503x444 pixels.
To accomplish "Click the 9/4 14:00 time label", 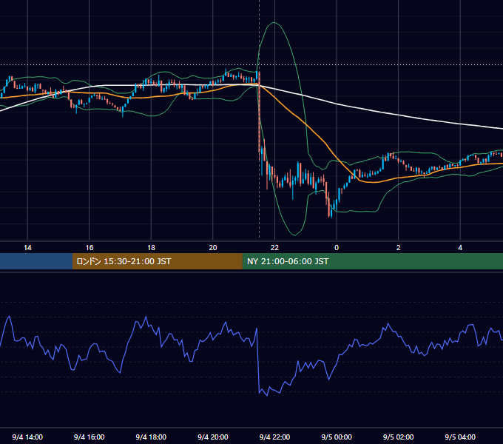I will 27,437.
